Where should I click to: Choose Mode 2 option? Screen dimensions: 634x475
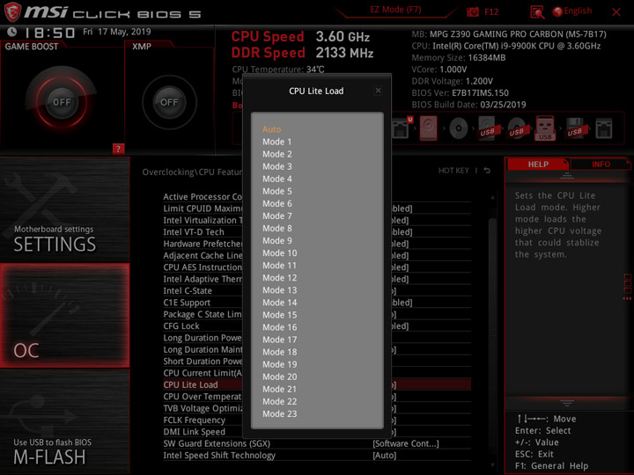pos(277,154)
